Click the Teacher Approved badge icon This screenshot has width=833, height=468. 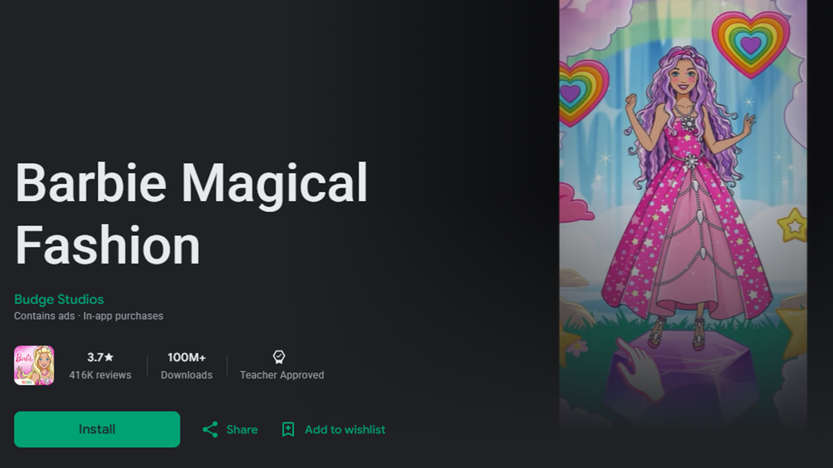pos(279,357)
